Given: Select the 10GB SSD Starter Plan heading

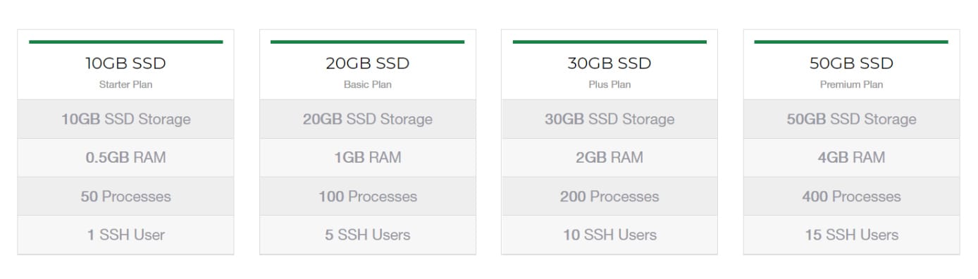Looking at the screenshot, I should pos(125,63).
